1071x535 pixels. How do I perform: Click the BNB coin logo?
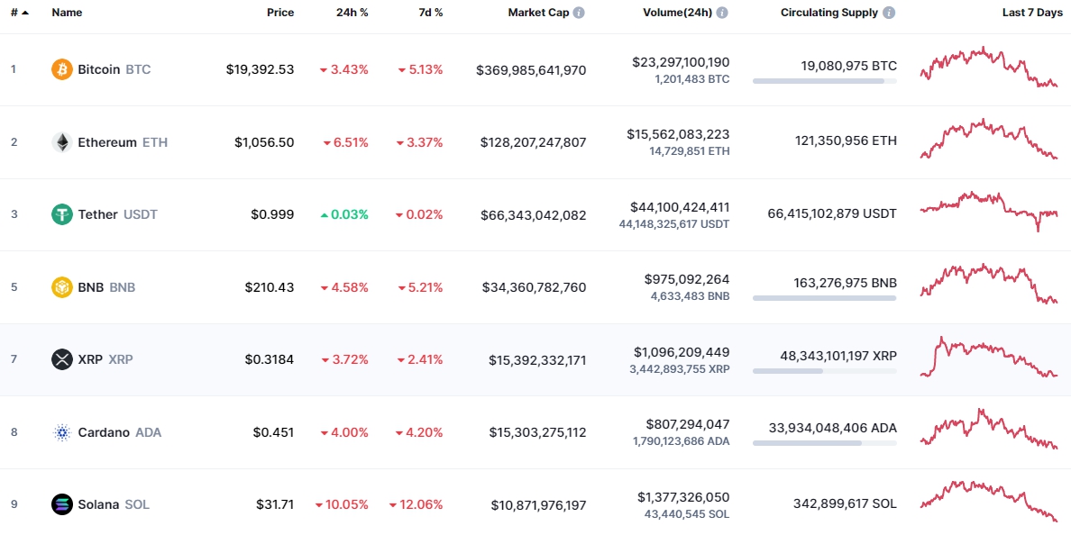coord(62,287)
